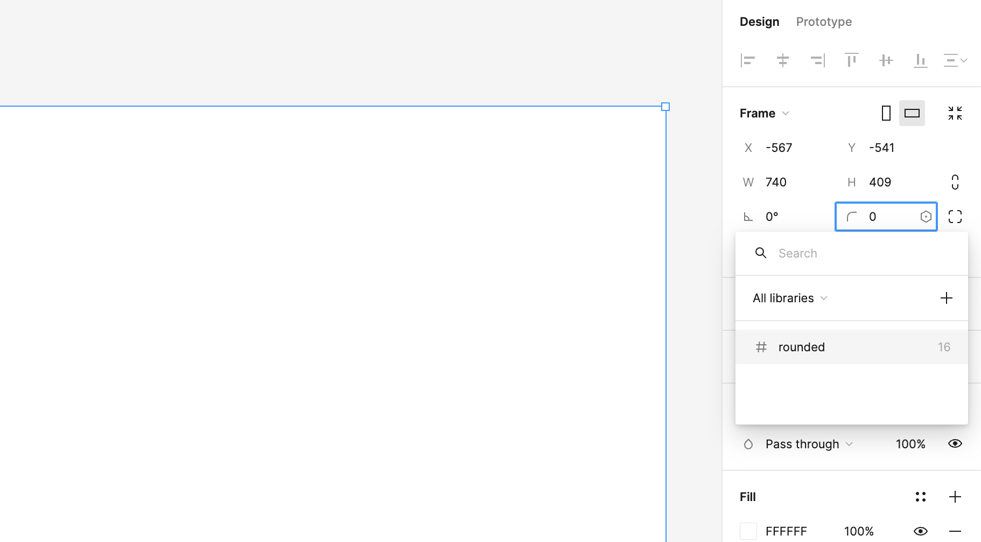Add a new fill with plus button
The image size is (981, 542).
coord(956,497)
